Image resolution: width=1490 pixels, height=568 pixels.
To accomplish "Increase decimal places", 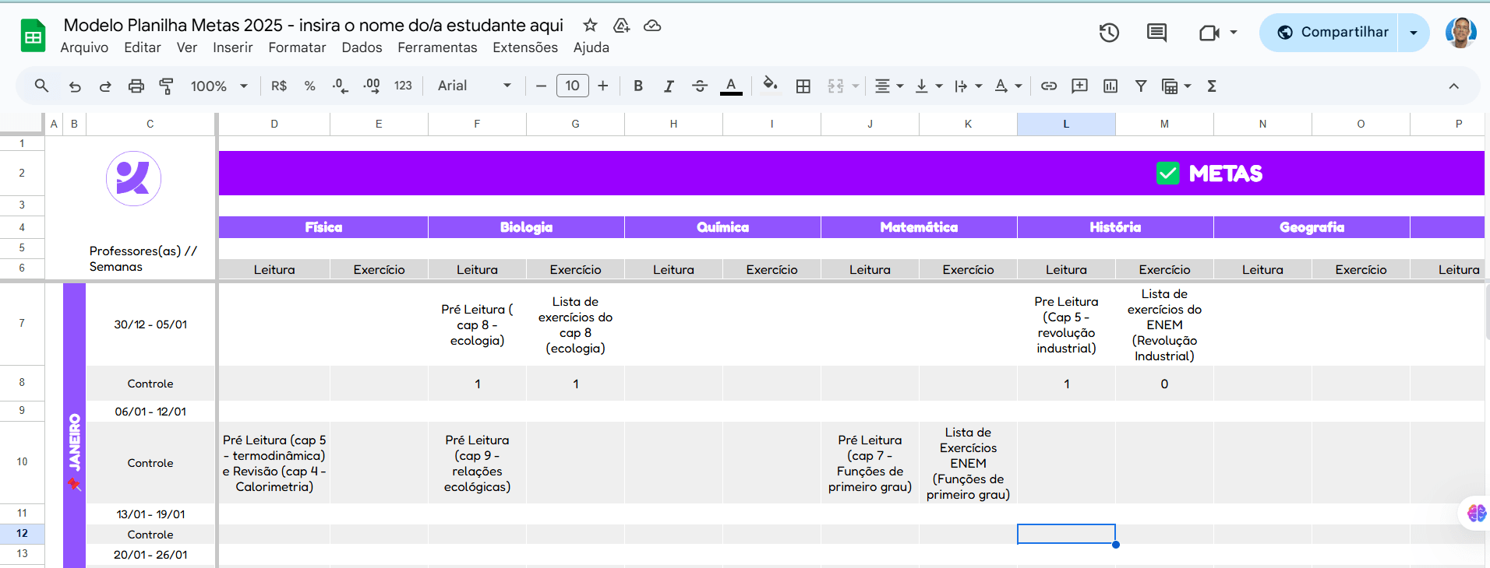I will coord(372,86).
